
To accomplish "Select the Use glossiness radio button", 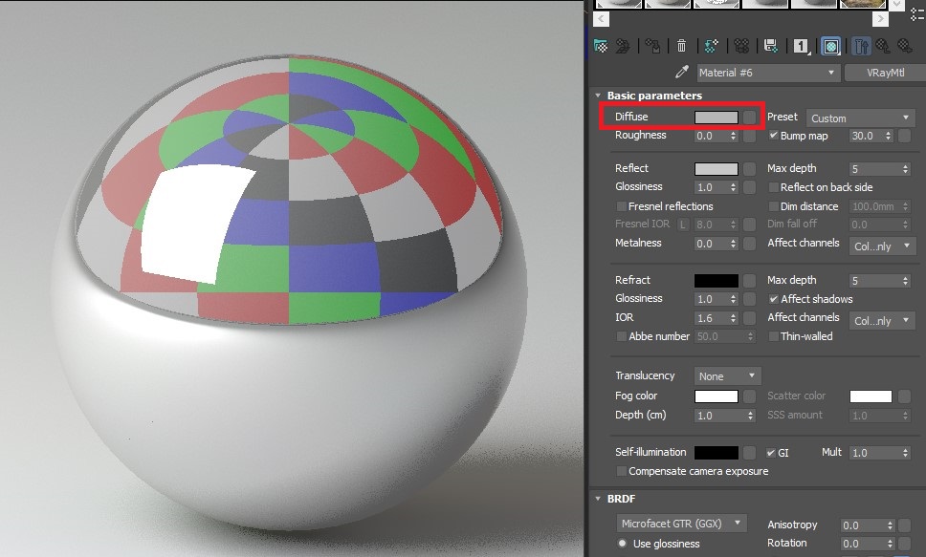I will [x=622, y=543].
